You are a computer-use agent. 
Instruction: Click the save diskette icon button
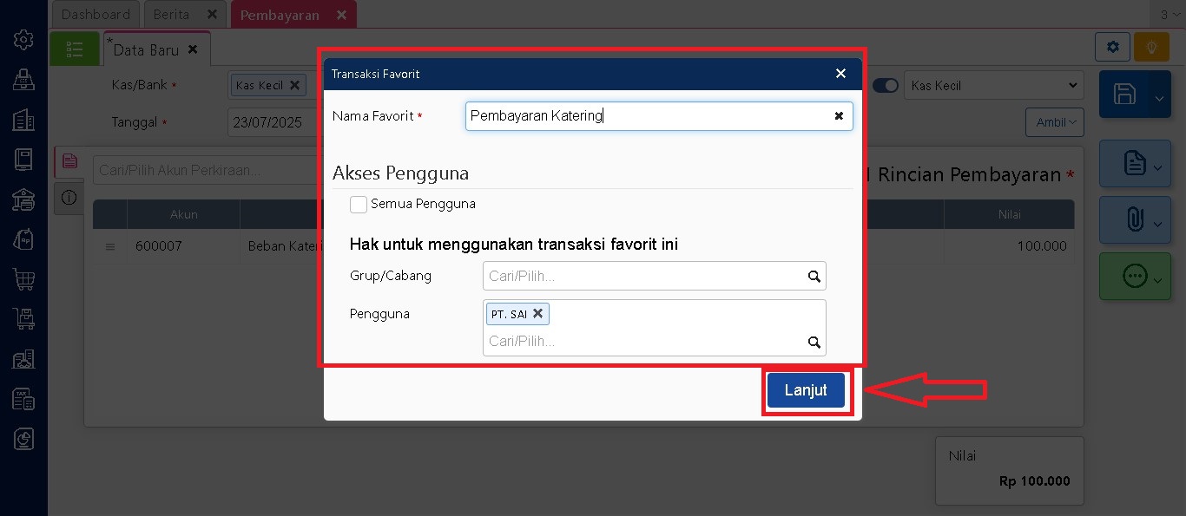point(1124,95)
